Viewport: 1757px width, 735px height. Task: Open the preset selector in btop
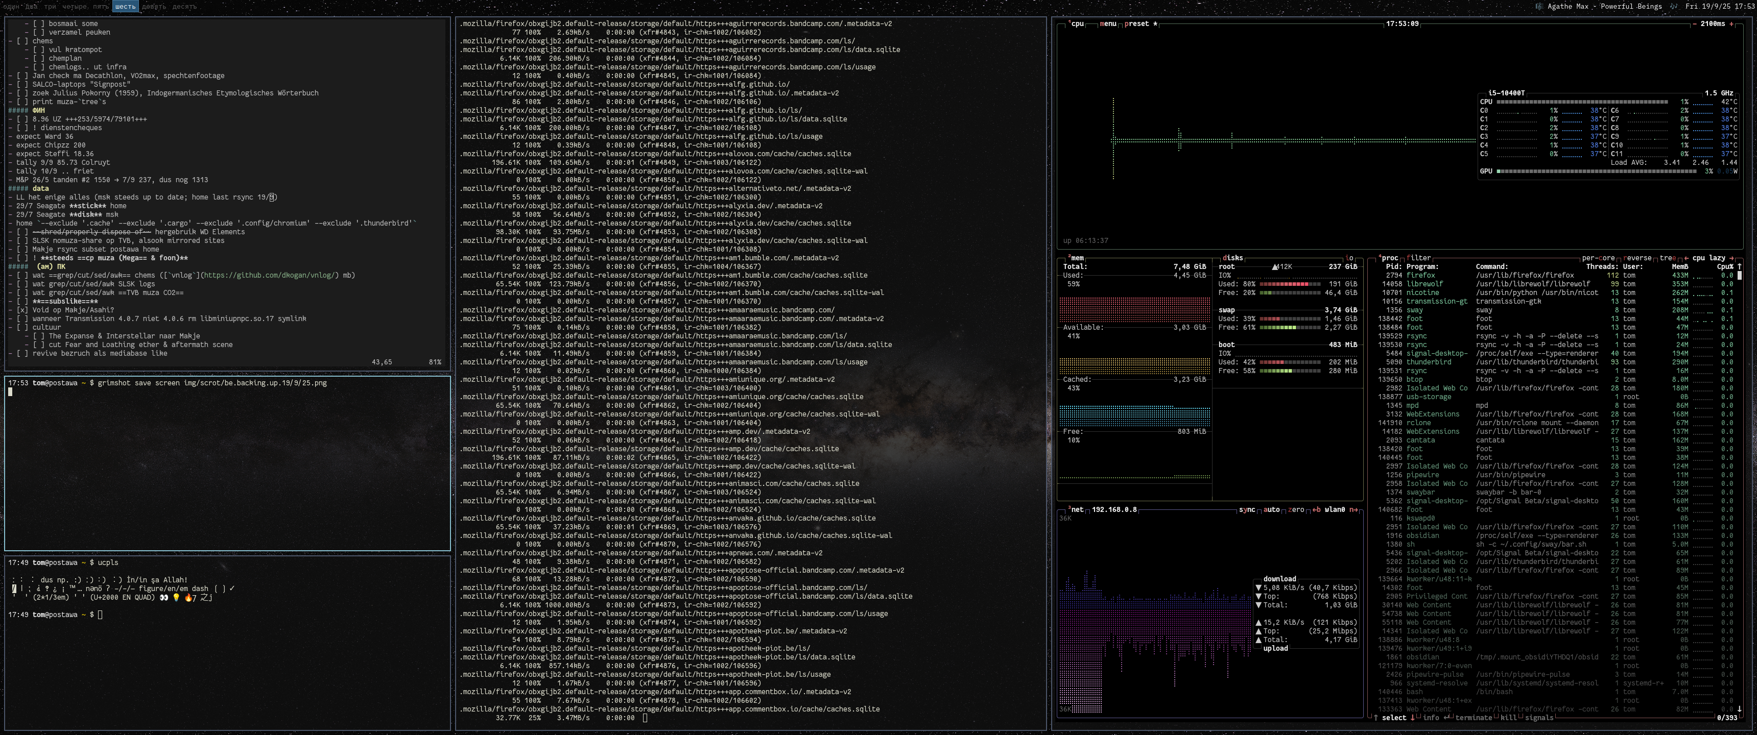1136,24
